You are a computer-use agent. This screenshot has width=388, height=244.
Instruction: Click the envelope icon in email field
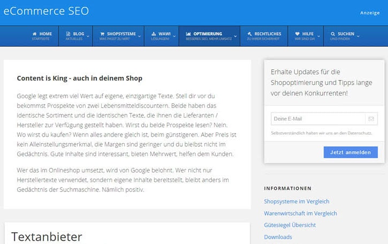click(x=371, y=119)
